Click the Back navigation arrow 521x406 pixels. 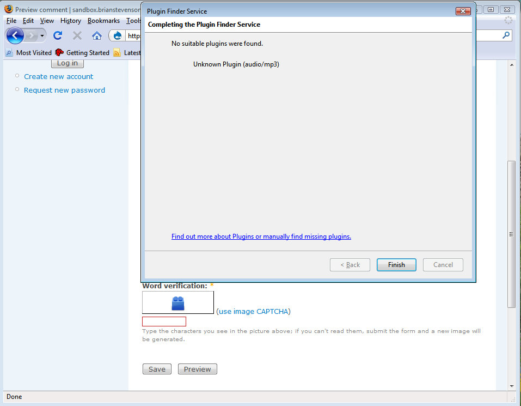(x=15, y=35)
